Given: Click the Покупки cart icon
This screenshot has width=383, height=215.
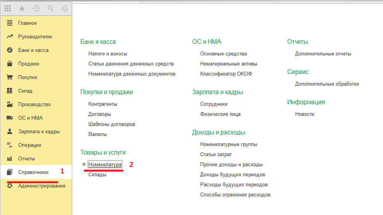Looking at the screenshot, I should [x=10, y=77].
